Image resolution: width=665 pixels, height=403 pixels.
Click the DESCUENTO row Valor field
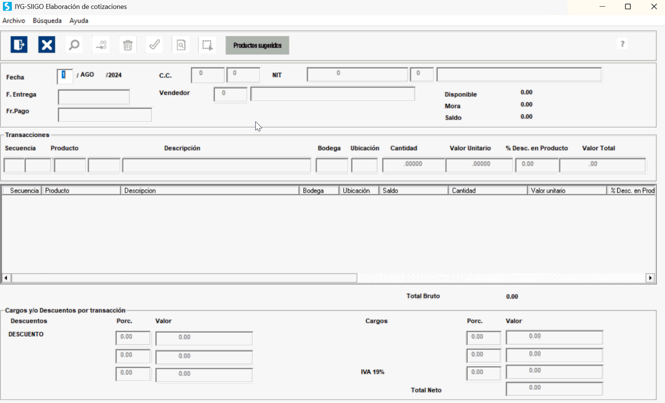pos(204,338)
